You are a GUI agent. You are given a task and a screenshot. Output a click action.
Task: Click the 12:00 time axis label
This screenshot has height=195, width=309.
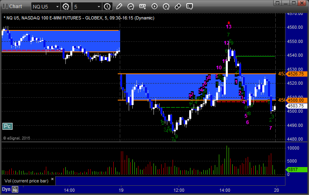click(179, 190)
